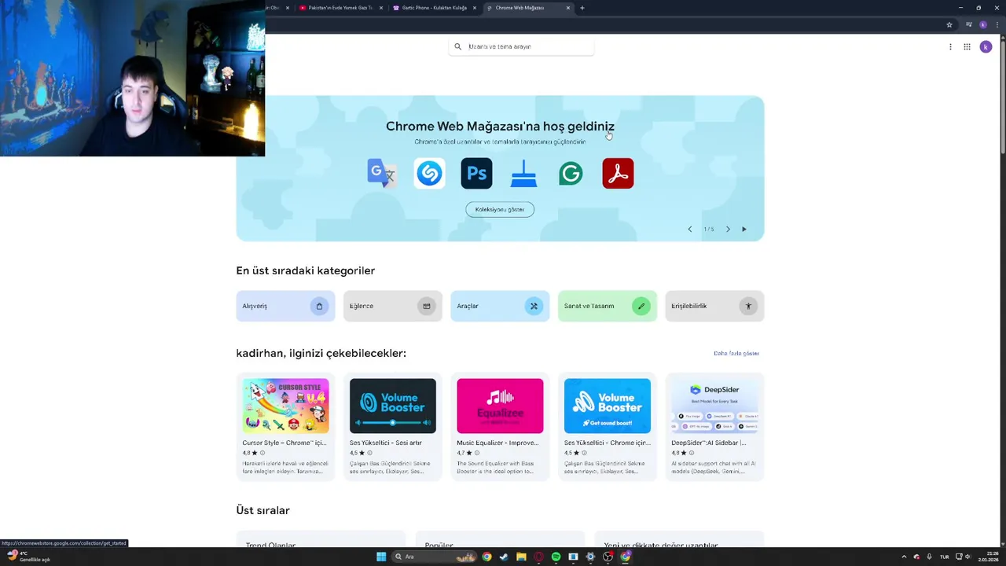The height and width of the screenshot is (566, 1006).
Task: Open Opera GX from taskbar
Action: pyautogui.click(x=538, y=557)
